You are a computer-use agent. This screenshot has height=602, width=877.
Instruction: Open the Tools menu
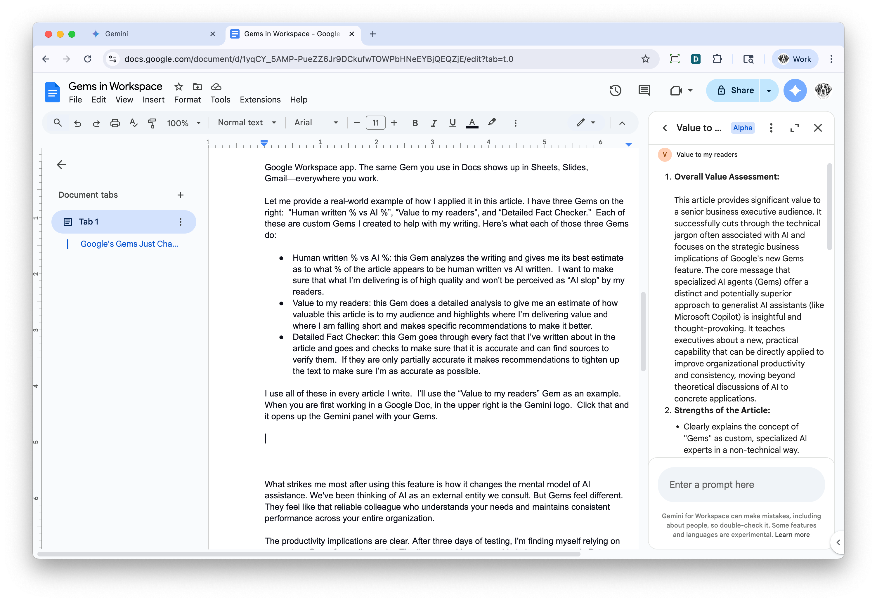pos(220,100)
